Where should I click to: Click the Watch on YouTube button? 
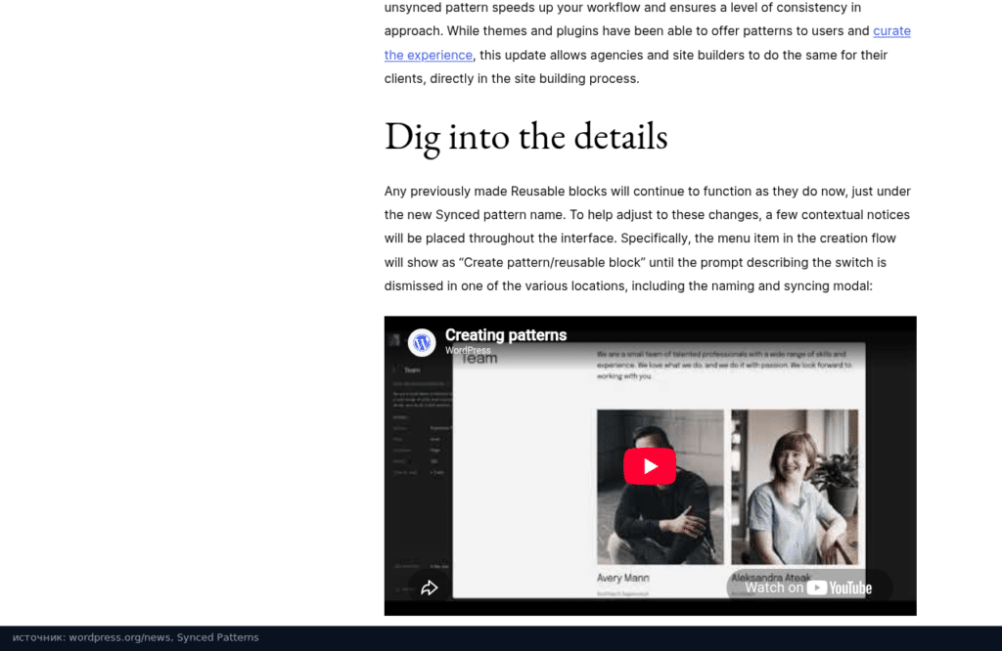click(x=808, y=587)
